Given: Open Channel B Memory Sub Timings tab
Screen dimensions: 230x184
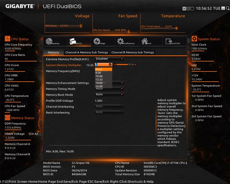Looking at the screenshot, I should pos(133,52).
